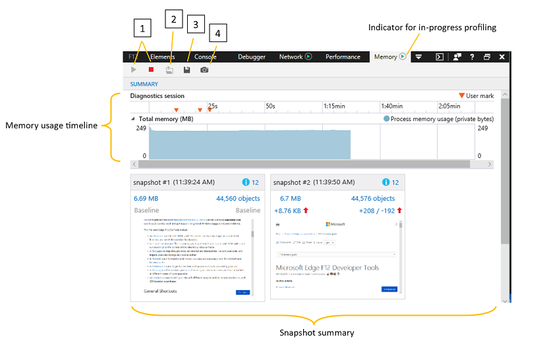
Task: Click the Diagnostics session label
Action: [157, 96]
